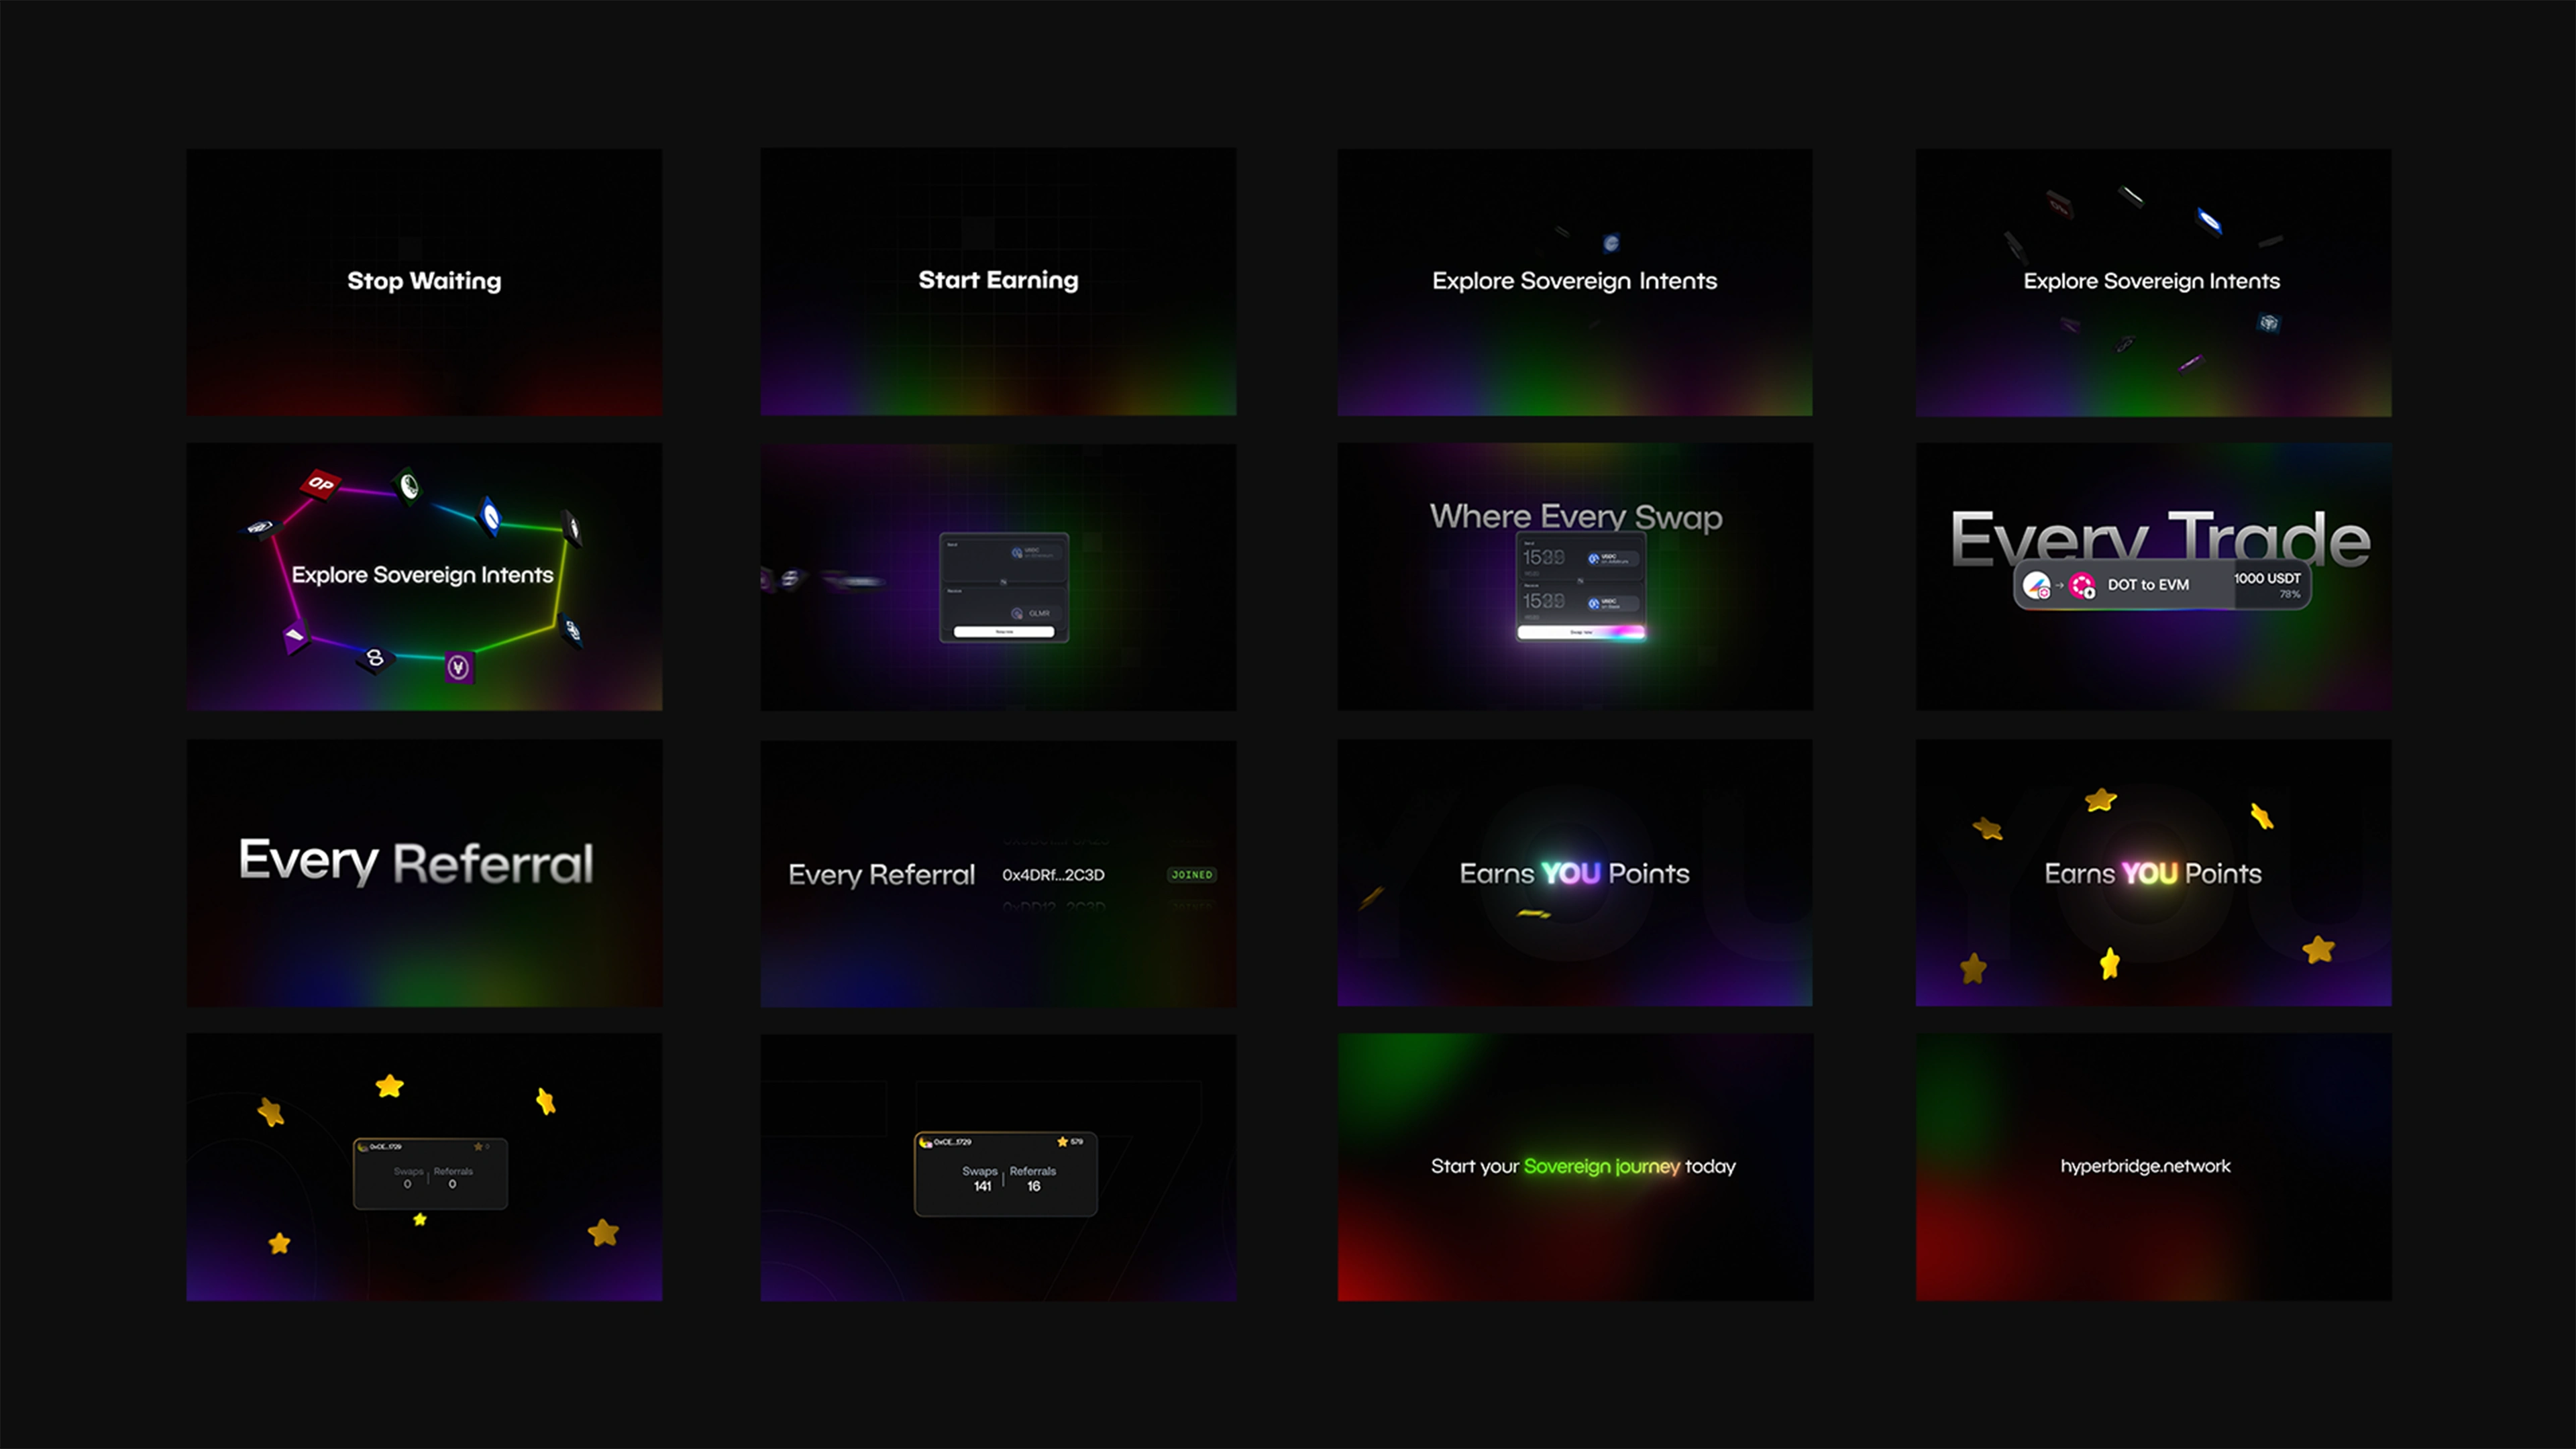Screen dimensions: 2576x1449
Task: Click the pink Polkadot DOT icon
Action: pos(2082,585)
